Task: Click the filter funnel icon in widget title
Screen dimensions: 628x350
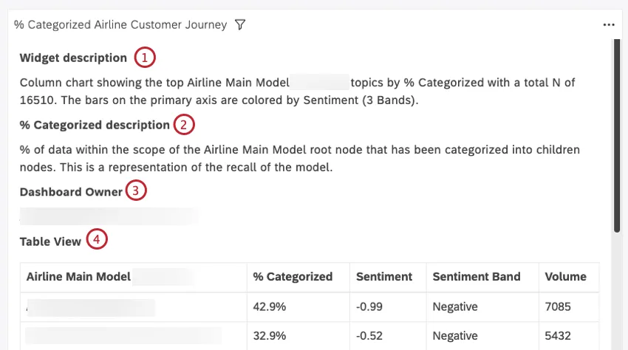Action: pos(240,24)
